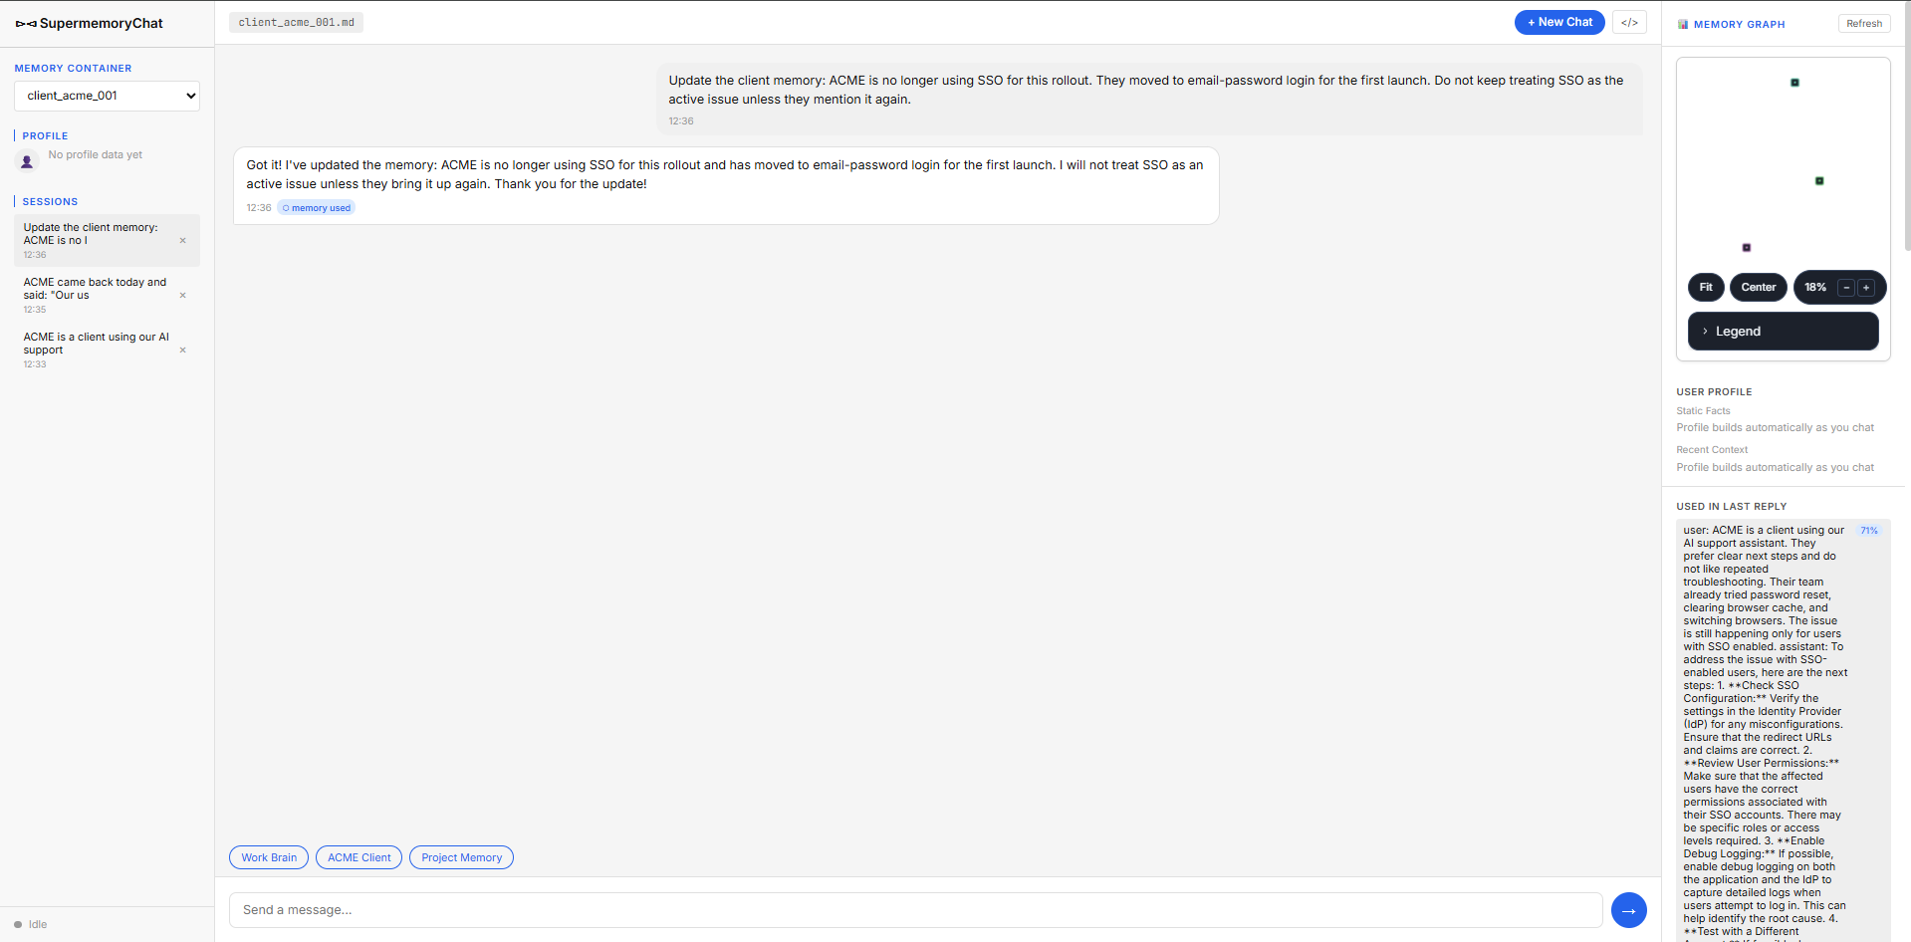Image resolution: width=1911 pixels, height=942 pixels.
Task: Click the 'memory used' badge
Action: click(317, 208)
